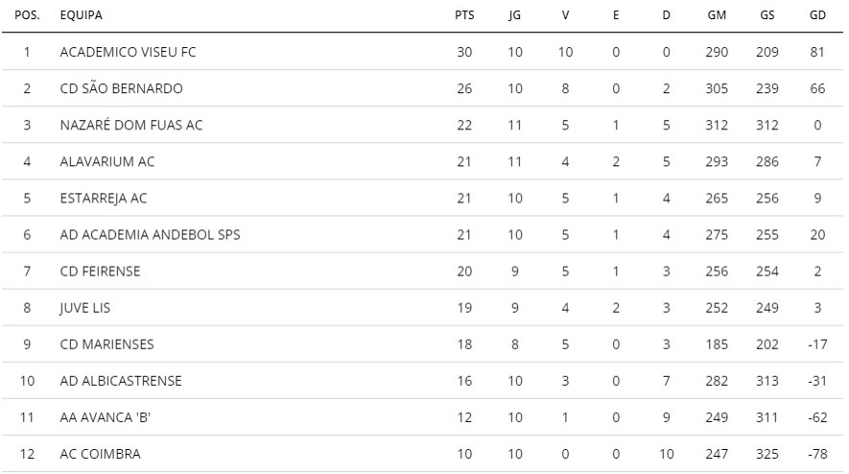Select AD ACADEMIA ANDEBOL SPS team
Screen dimensions: 849x474
pos(150,234)
